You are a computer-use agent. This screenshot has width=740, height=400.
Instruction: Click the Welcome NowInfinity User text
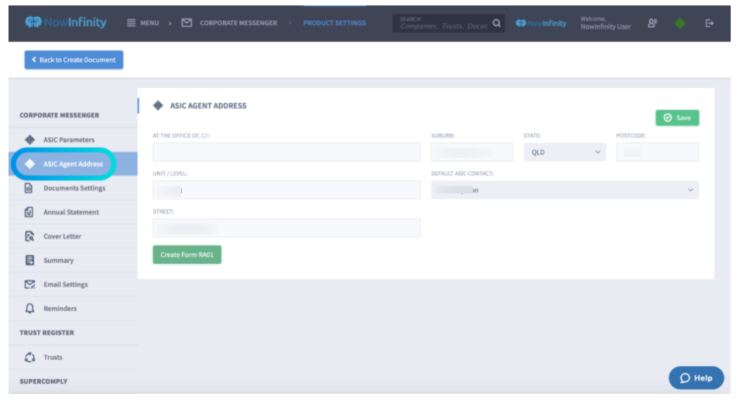click(605, 22)
